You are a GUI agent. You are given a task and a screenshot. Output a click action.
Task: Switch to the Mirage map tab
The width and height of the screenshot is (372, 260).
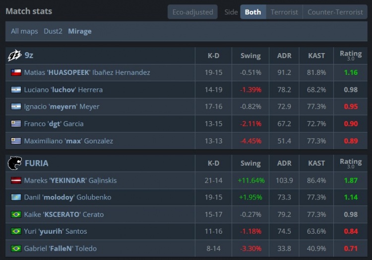coord(80,31)
